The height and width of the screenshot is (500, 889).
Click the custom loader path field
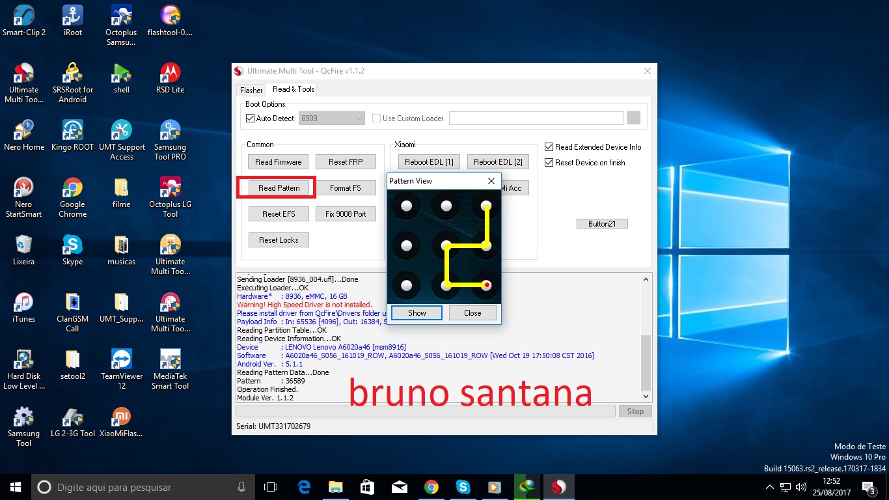pos(536,118)
